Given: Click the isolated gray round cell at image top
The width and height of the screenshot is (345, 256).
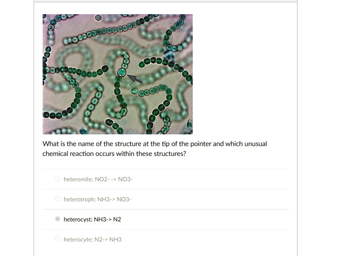Looking at the screenshot, I should pyautogui.click(x=98, y=18).
